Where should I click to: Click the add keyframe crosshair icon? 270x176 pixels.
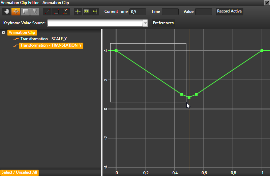click(x=78, y=11)
